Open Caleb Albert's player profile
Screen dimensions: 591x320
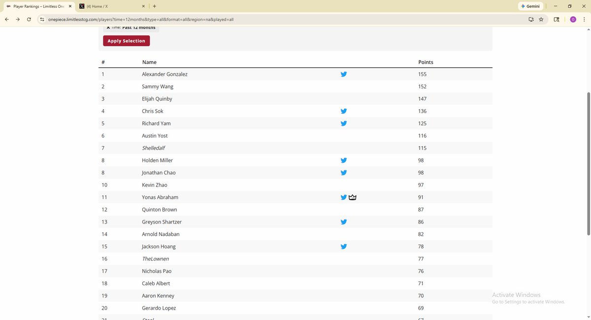coord(156,284)
